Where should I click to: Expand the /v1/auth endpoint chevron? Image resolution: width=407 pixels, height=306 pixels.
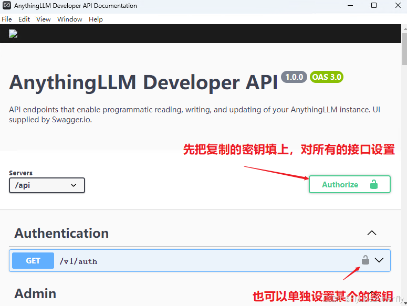point(379,260)
